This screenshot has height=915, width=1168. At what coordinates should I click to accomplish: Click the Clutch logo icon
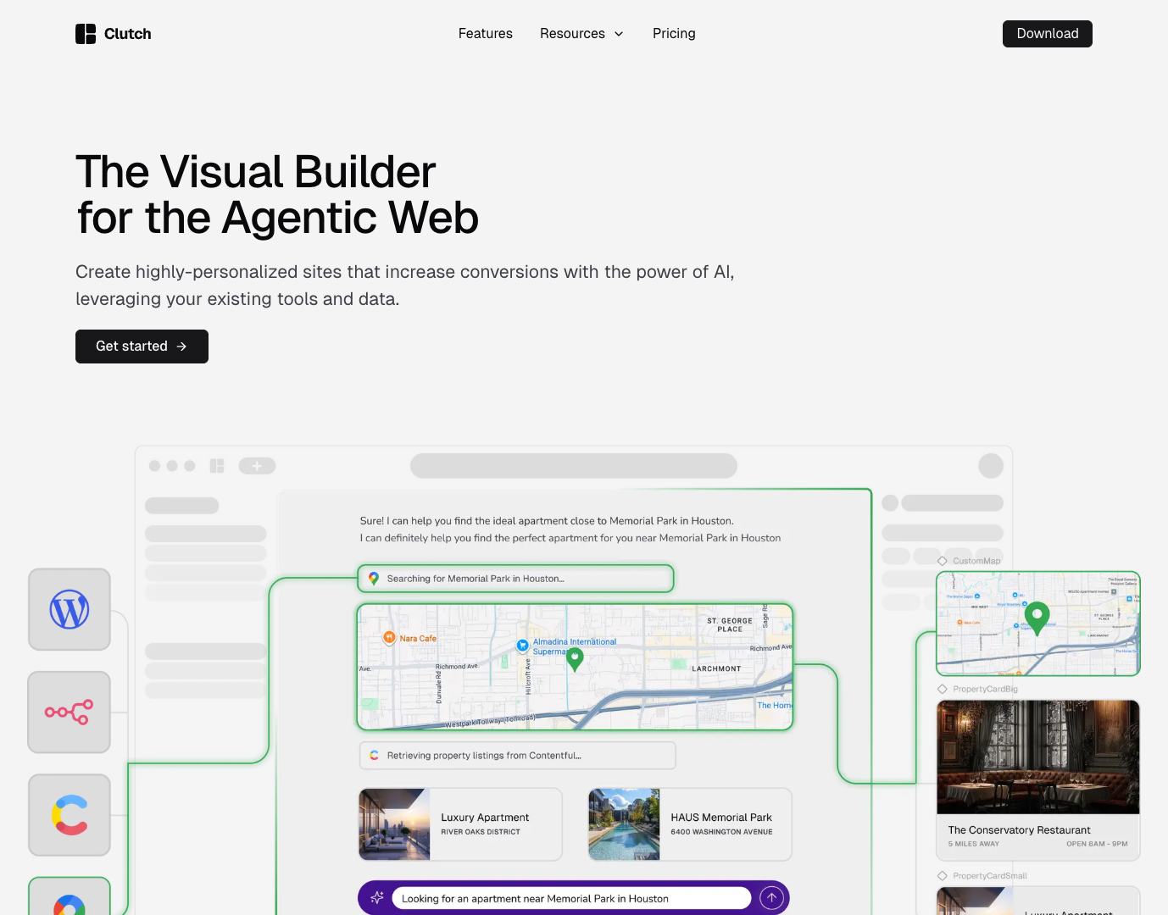tap(86, 34)
